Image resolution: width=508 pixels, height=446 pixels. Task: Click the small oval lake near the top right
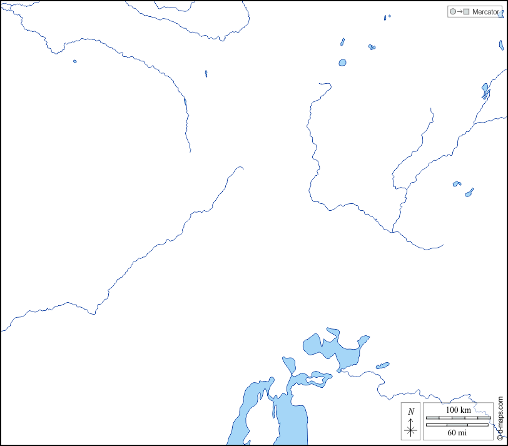(342, 63)
